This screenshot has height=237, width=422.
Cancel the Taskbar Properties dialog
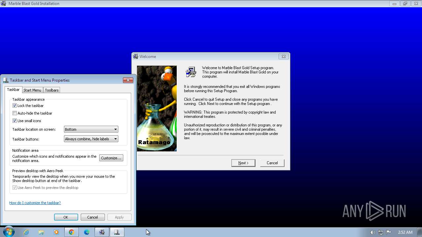93,217
